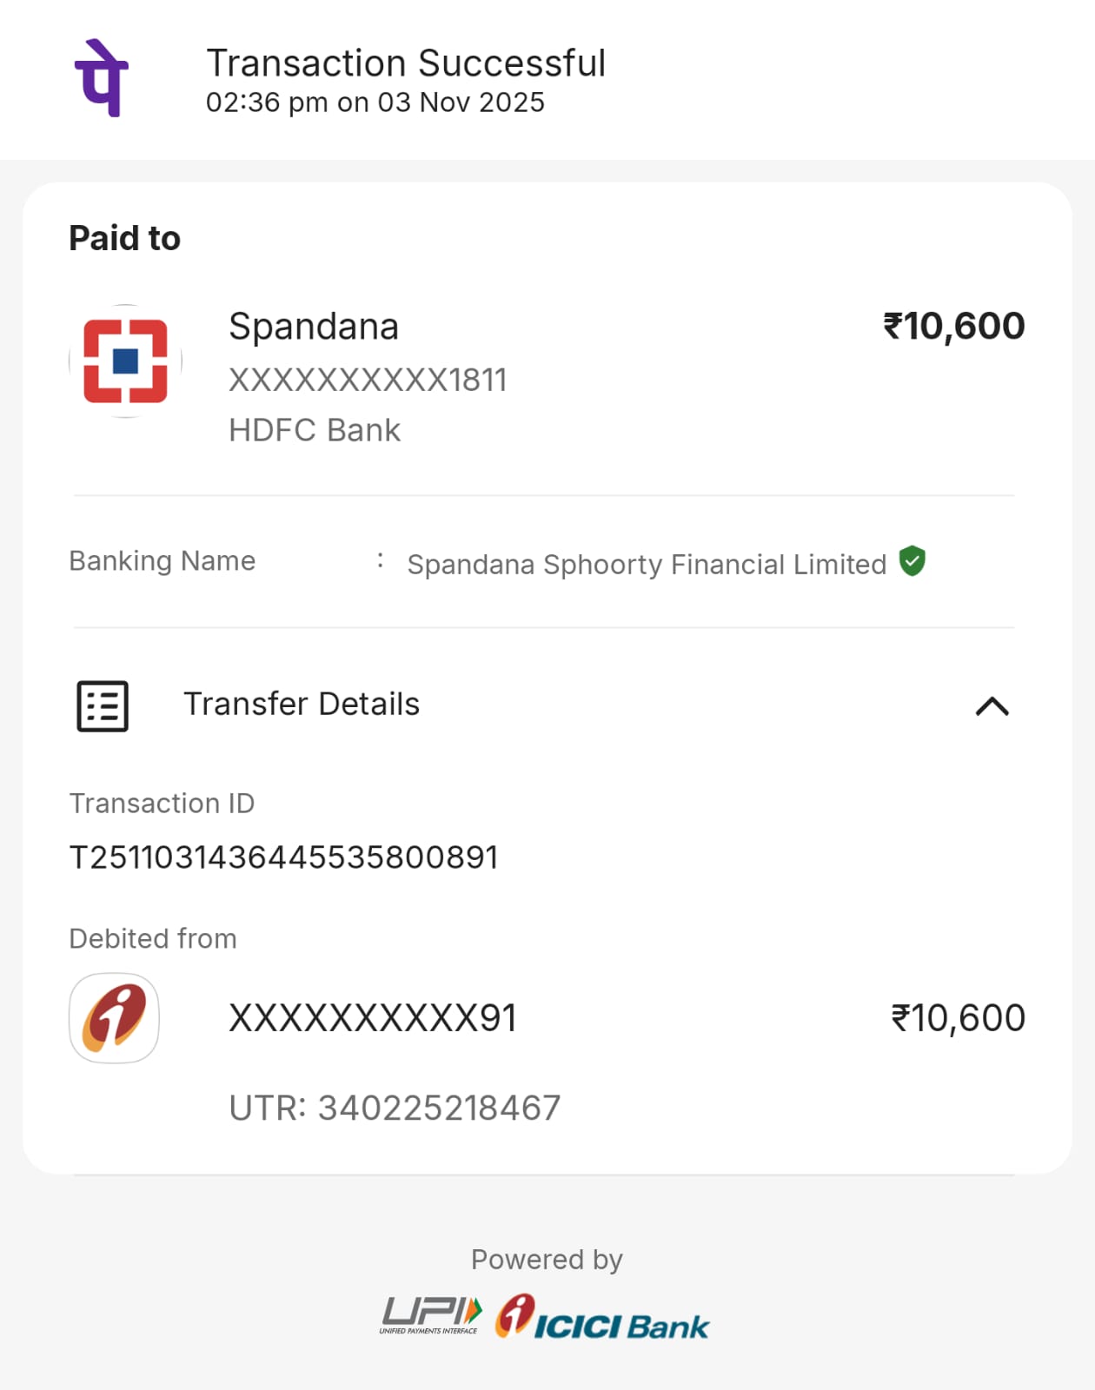Click the green verified shield badge
Viewport: 1095px width, 1390px height.
coord(912,561)
